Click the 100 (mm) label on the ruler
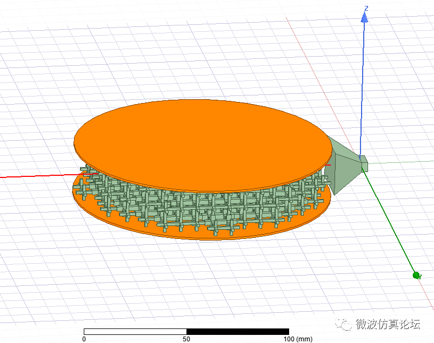The height and width of the screenshot is (343, 434). pos(292,339)
